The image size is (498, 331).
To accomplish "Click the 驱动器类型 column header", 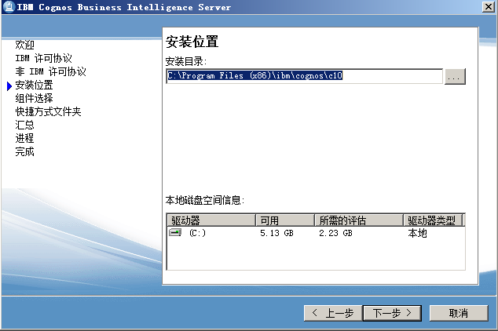I will pos(433,220).
